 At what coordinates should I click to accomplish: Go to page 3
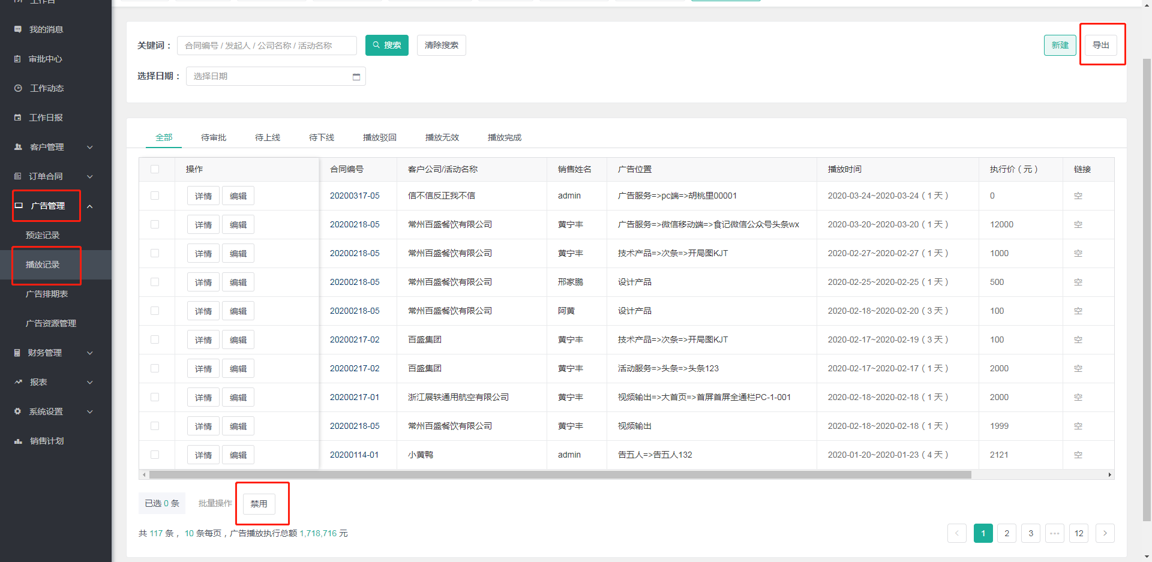1031,533
